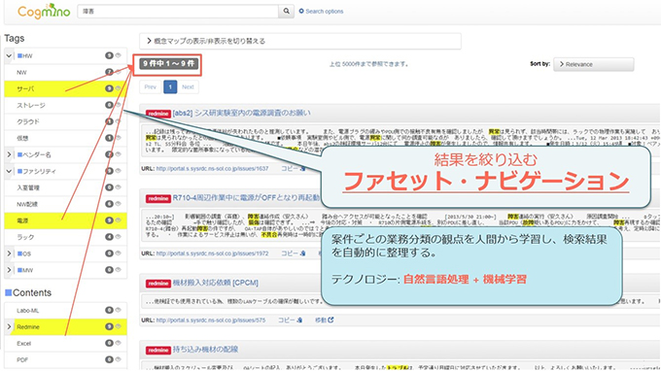This screenshot has height=371, width=661.
Task: Filter by the ラック tag
Action: point(25,237)
